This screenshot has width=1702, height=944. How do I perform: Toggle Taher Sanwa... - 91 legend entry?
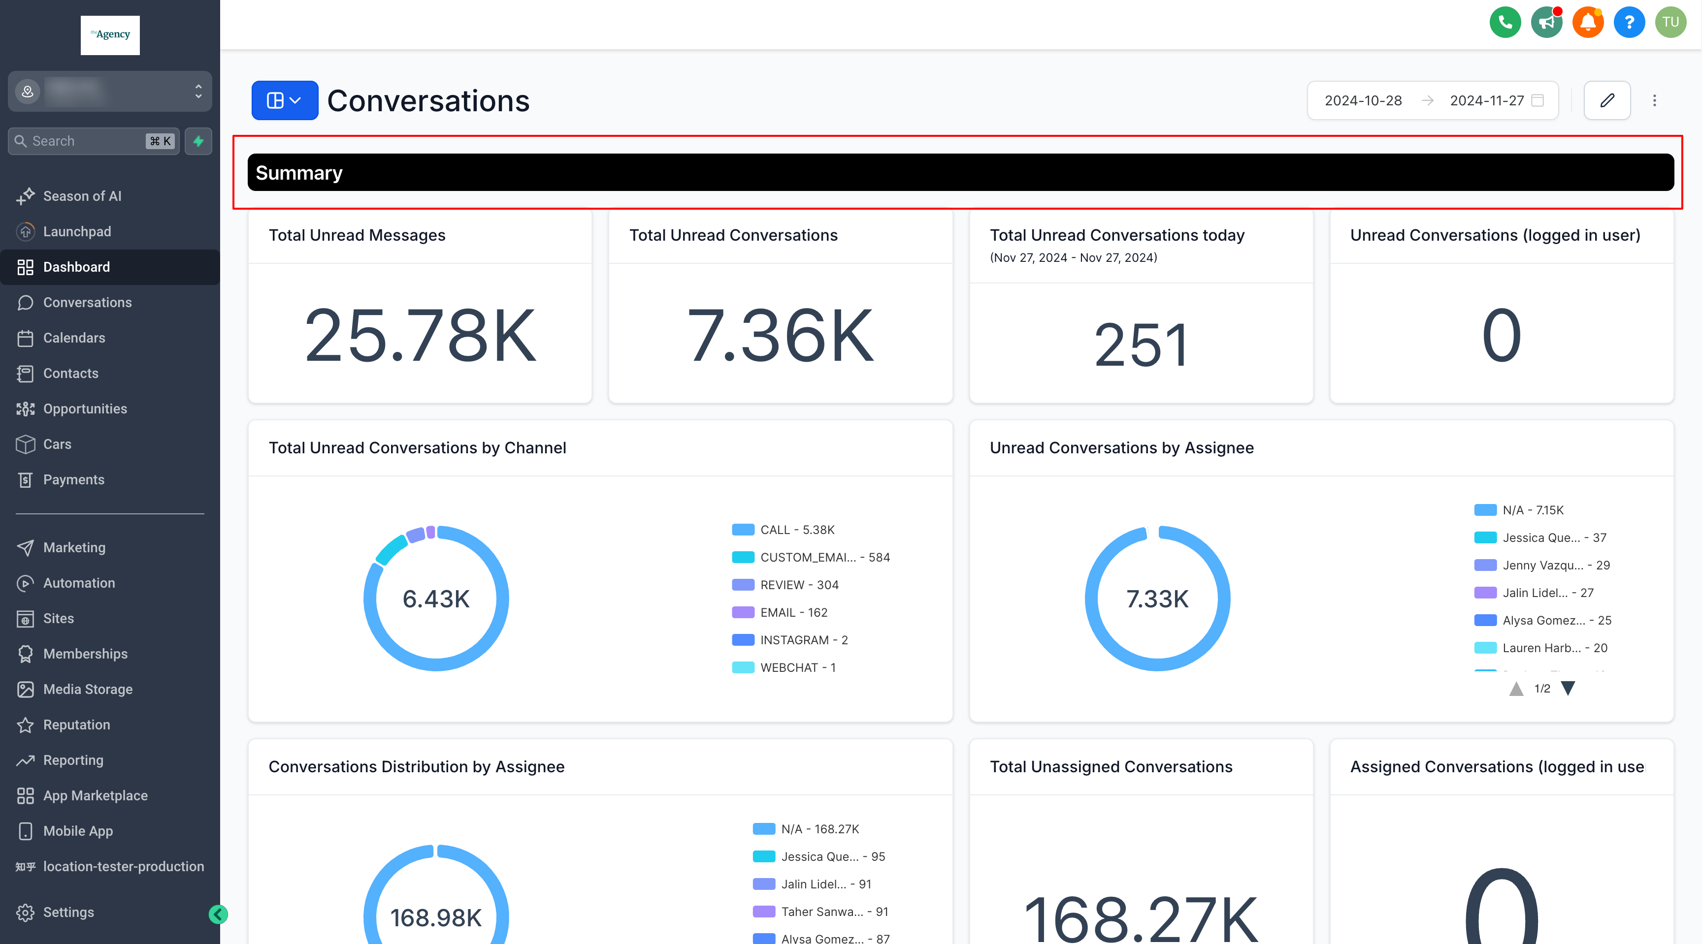[820, 912]
